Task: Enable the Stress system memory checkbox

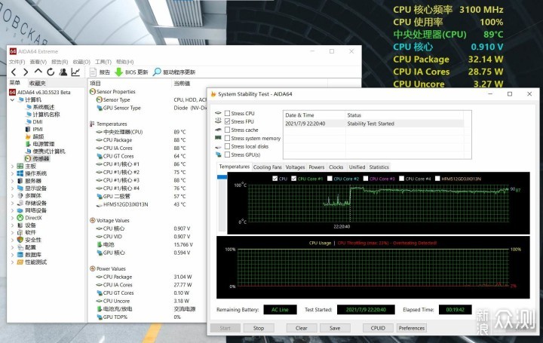Action: 228,138
